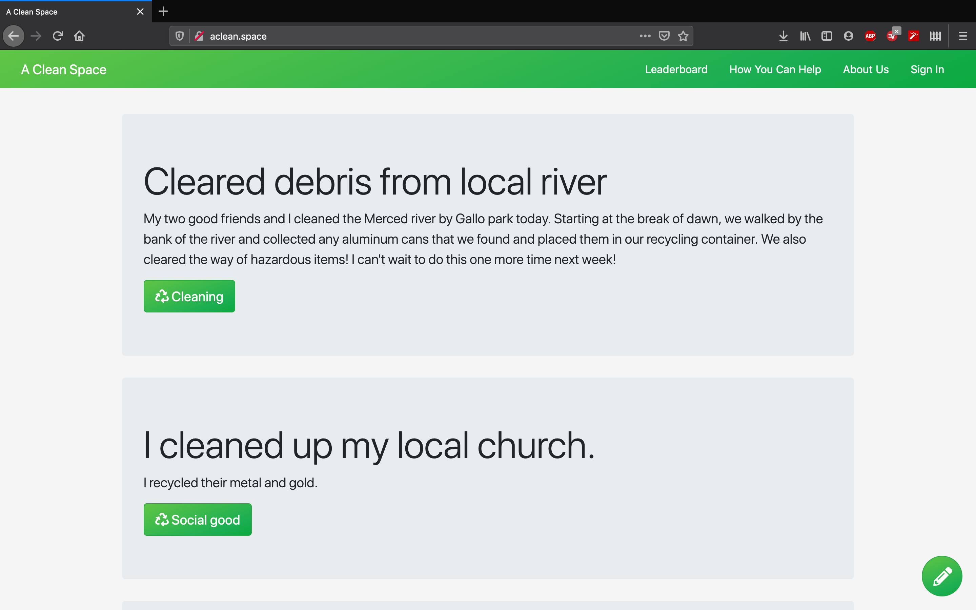Open the Leaderboard nav link
The width and height of the screenshot is (976, 610).
click(x=676, y=69)
